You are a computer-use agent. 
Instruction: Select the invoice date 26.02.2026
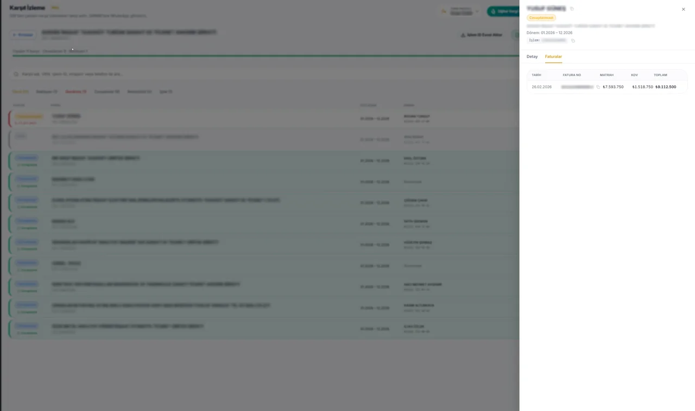coord(541,87)
